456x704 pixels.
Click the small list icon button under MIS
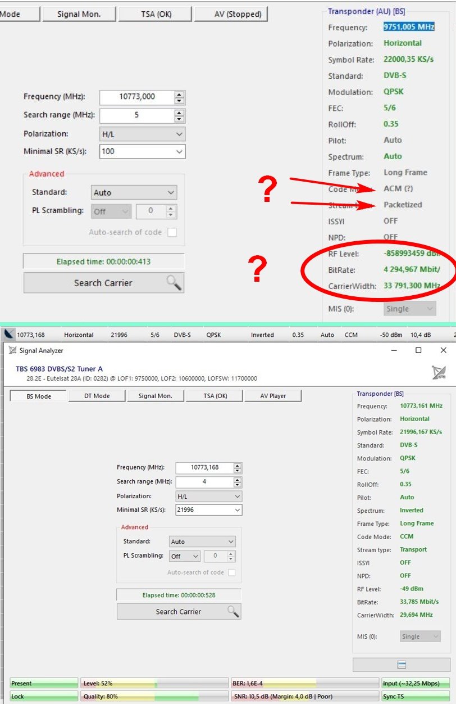402,665
